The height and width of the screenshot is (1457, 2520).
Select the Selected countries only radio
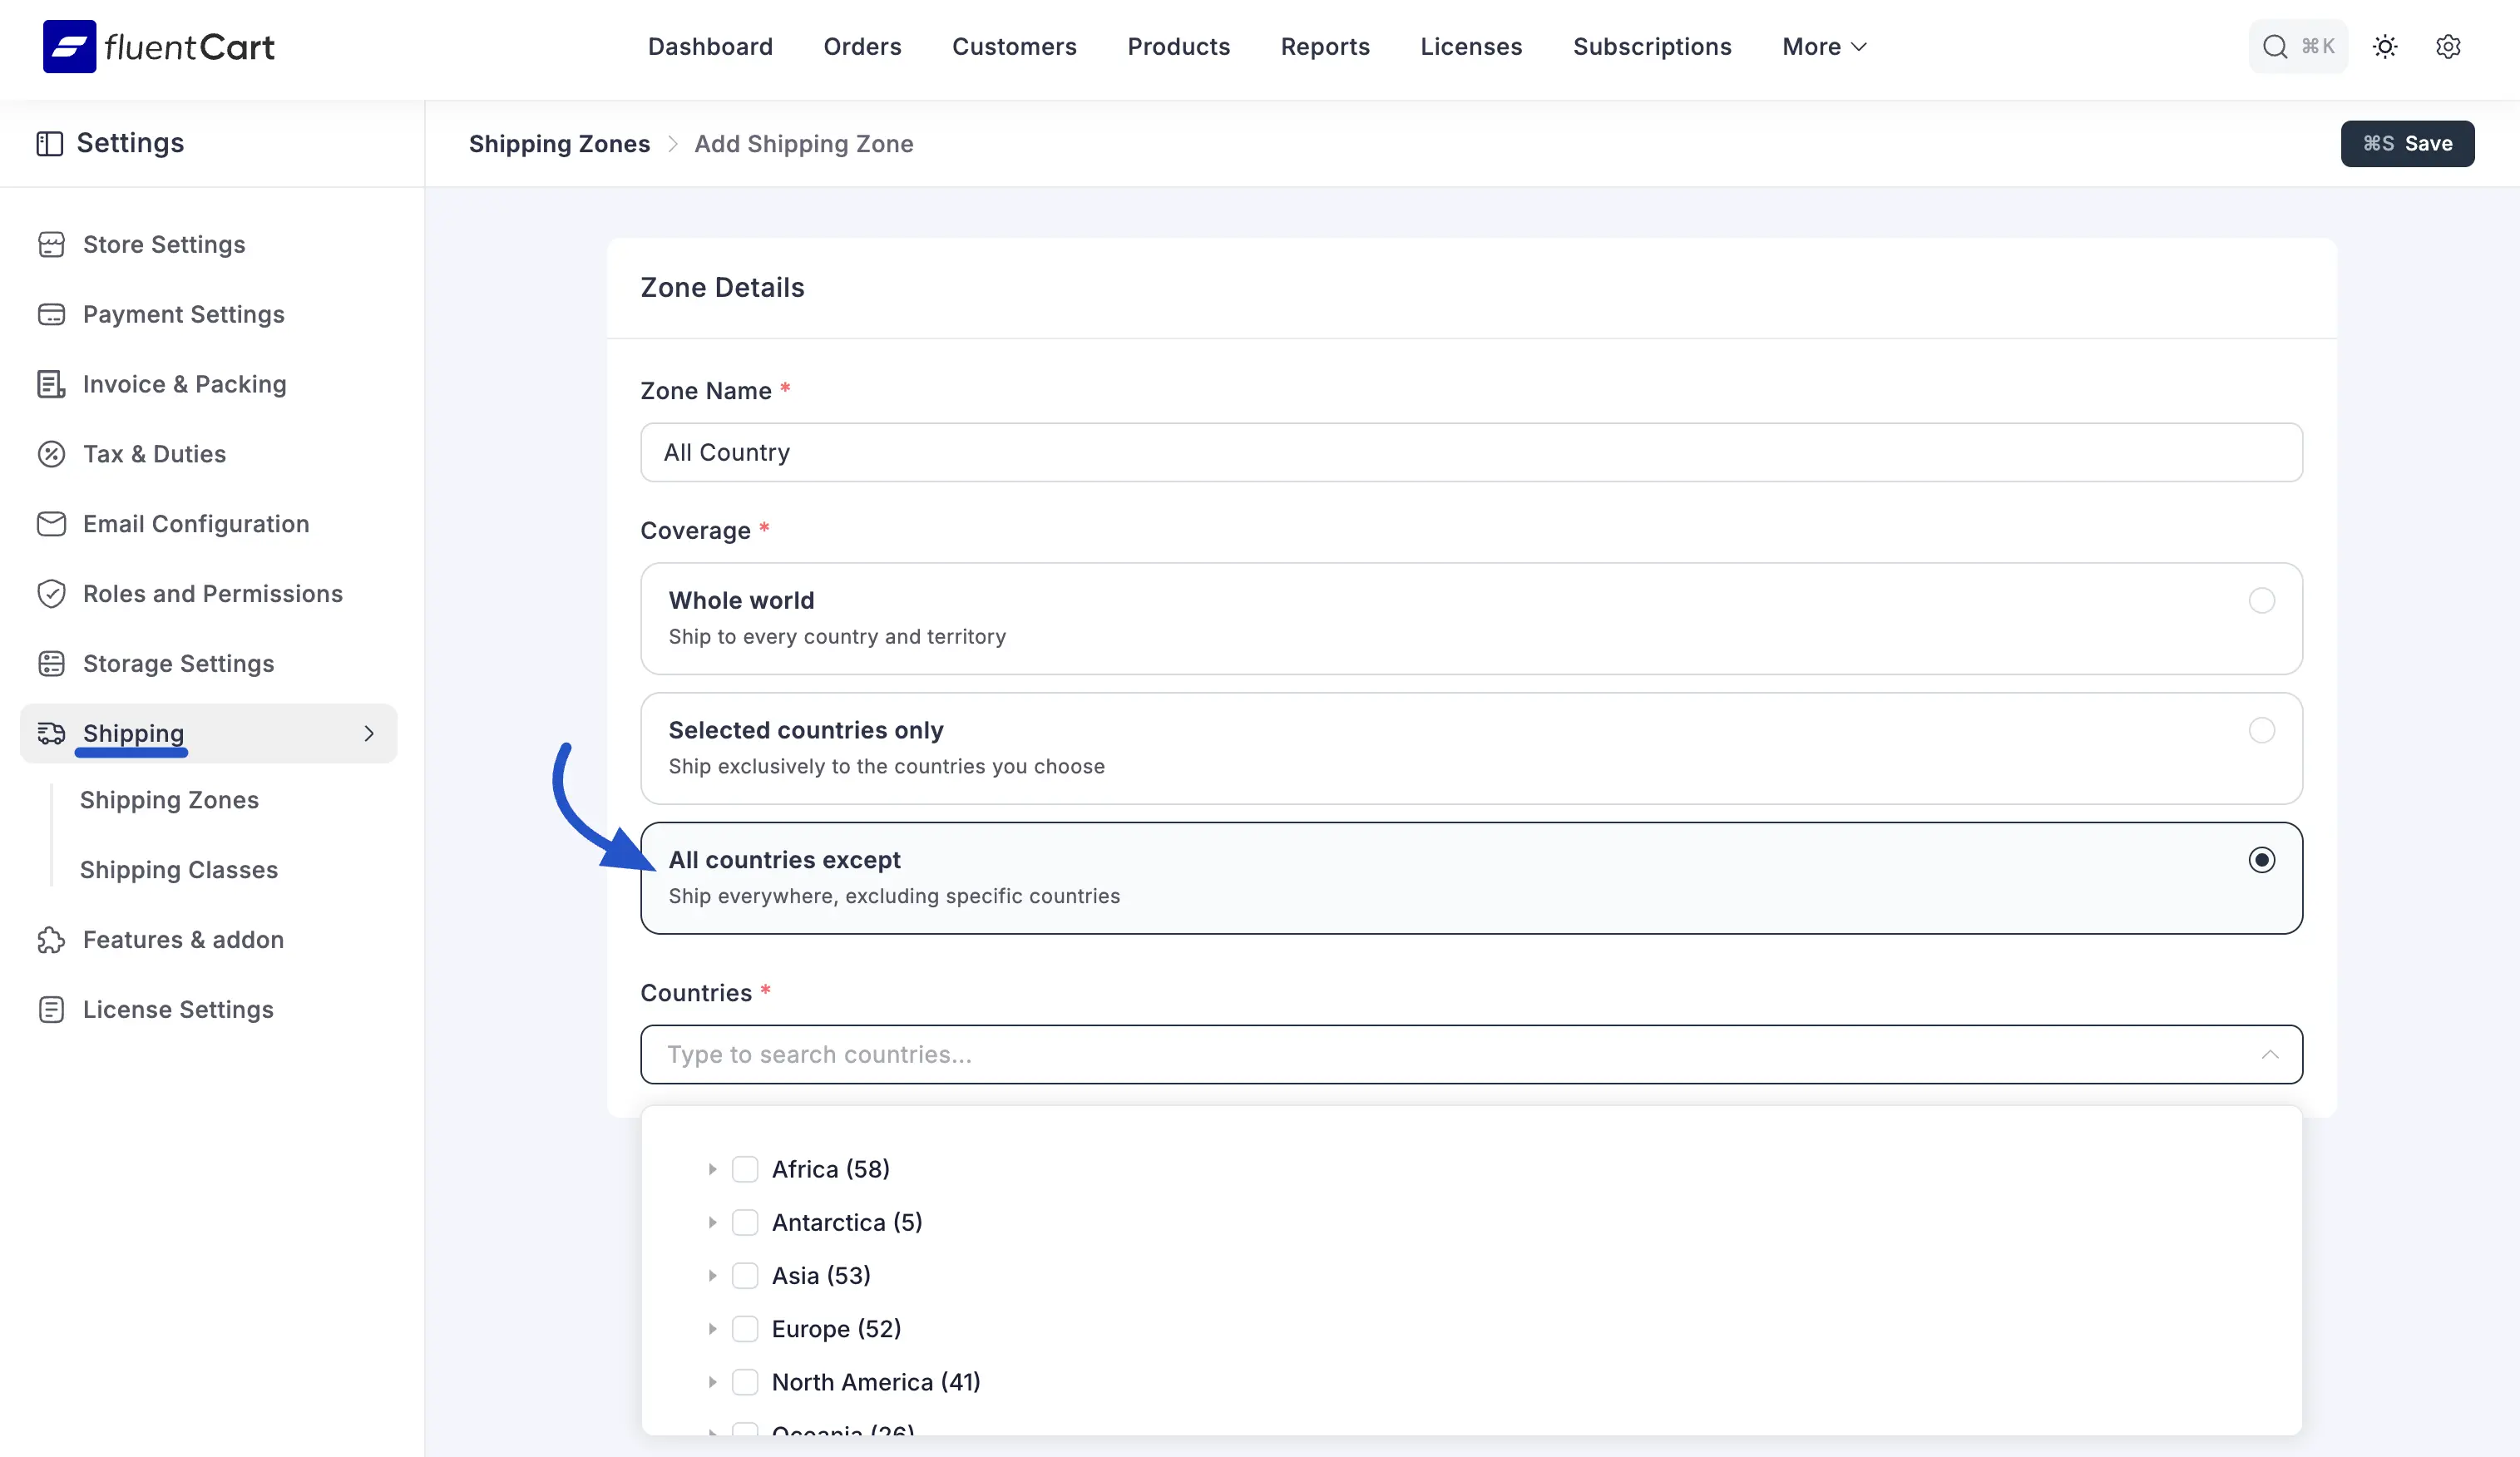[x=2261, y=730]
